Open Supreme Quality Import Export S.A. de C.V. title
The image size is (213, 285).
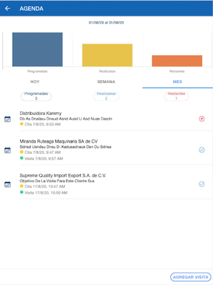(x=63, y=175)
